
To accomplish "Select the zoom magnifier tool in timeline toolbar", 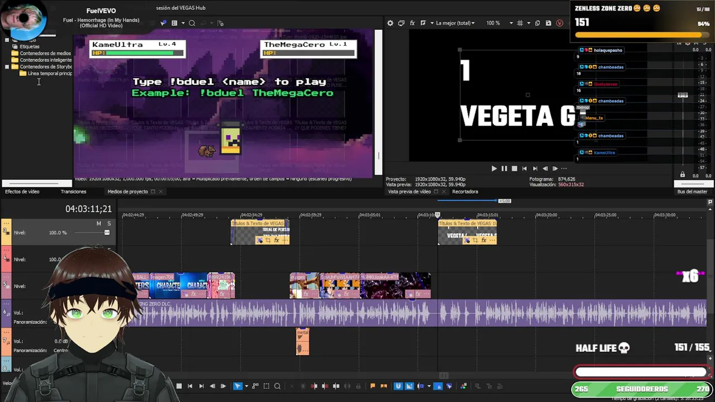I will click(277, 386).
